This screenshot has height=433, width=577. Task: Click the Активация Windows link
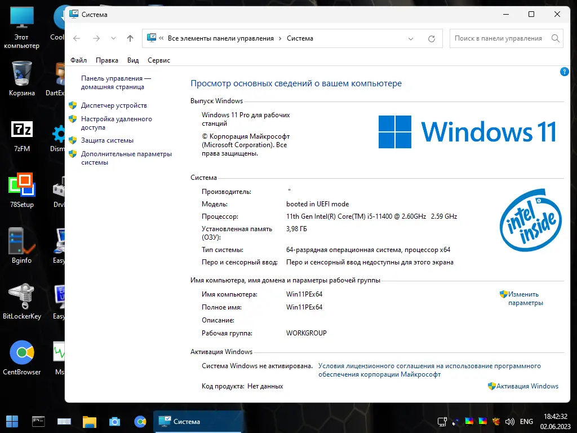point(527,386)
